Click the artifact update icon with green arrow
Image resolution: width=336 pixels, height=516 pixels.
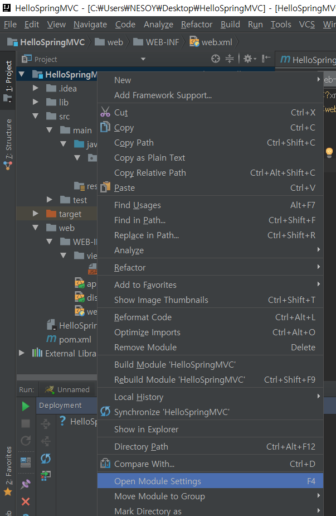click(x=46, y=475)
